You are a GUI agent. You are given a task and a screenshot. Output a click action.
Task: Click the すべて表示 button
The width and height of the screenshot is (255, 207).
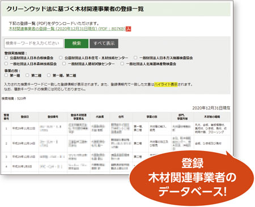pos(104,44)
